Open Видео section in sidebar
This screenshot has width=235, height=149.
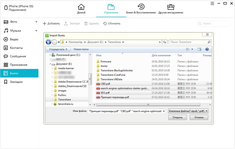pyautogui.click(x=14, y=39)
